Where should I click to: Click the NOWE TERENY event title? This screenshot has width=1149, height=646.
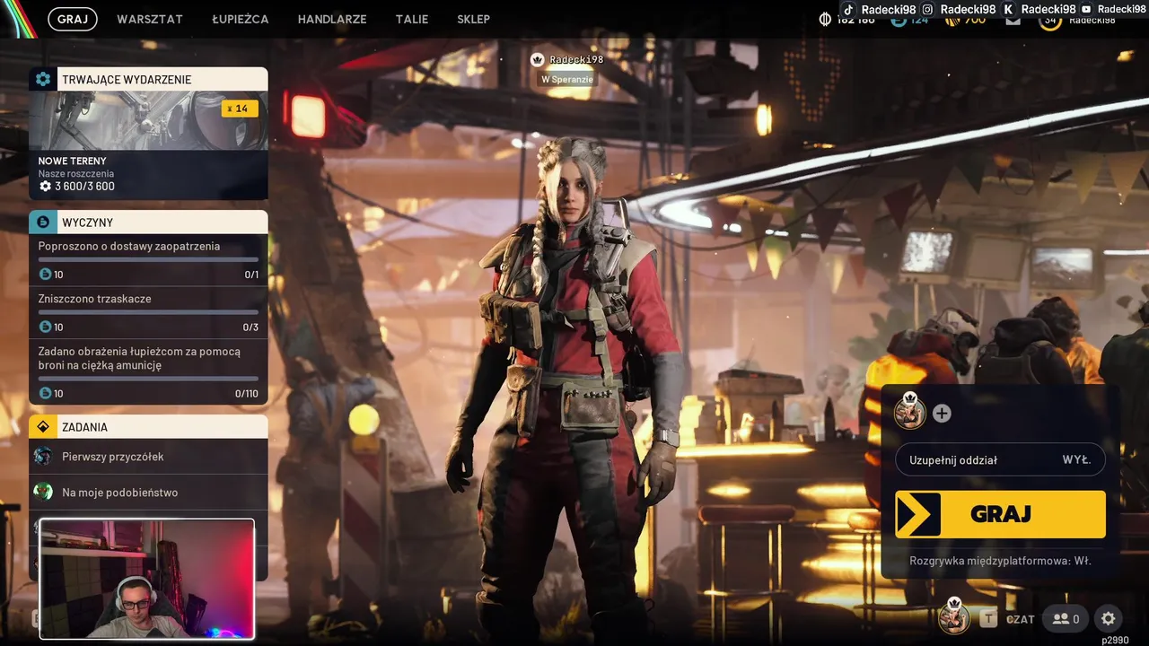(x=72, y=161)
